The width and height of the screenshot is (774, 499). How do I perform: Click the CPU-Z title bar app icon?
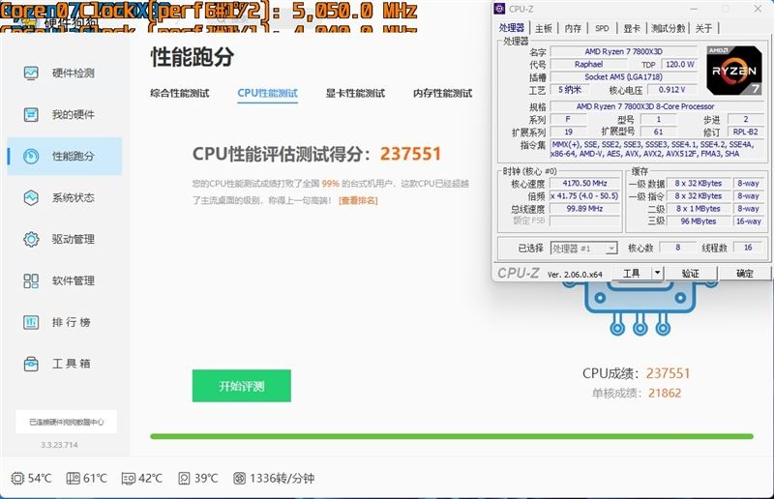pos(499,9)
